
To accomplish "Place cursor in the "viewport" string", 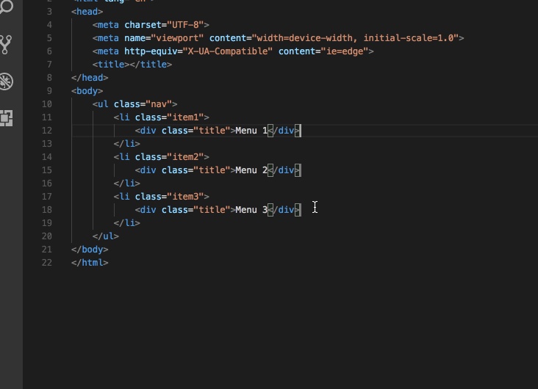I will tap(177, 38).
